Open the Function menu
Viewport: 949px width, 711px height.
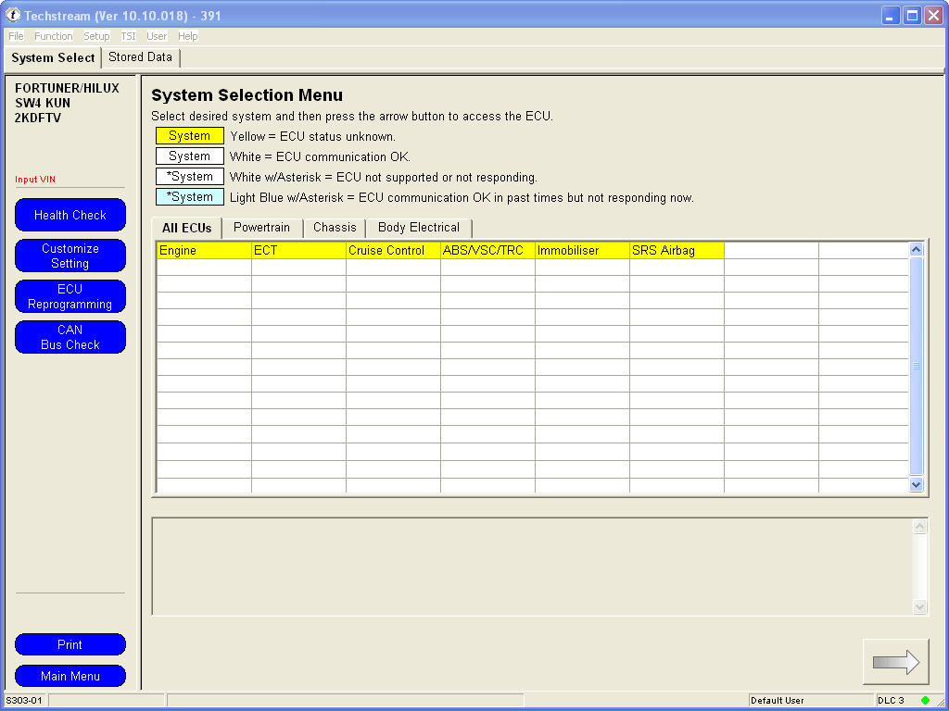click(x=53, y=36)
